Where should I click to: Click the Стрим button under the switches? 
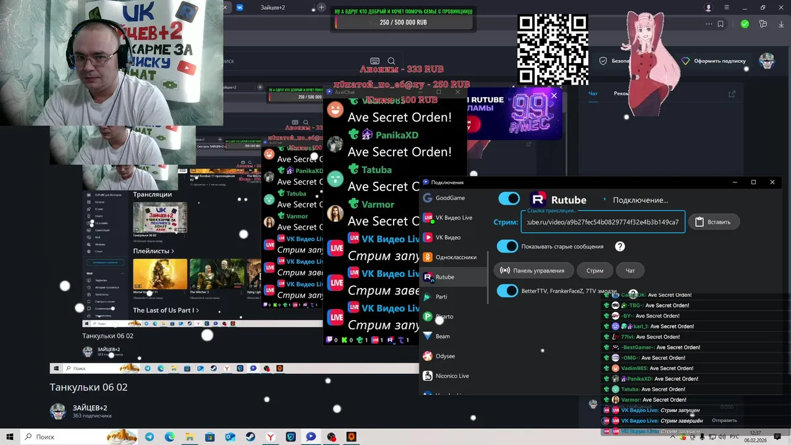[594, 270]
